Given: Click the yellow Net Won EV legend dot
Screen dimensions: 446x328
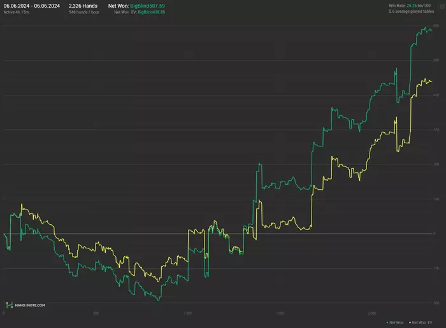Looking at the screenshot, I should pos(410,323).
